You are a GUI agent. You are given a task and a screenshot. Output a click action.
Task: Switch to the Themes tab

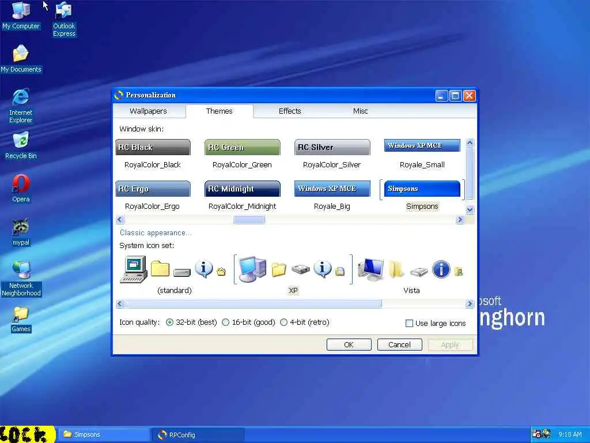220,111
